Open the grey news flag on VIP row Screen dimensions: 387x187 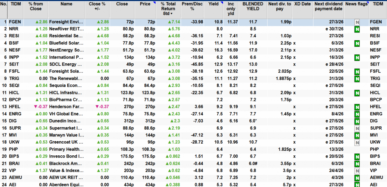tap(356, 171)
